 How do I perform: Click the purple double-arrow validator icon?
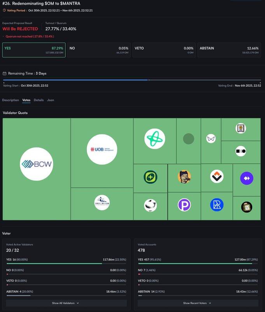(246, 178)
